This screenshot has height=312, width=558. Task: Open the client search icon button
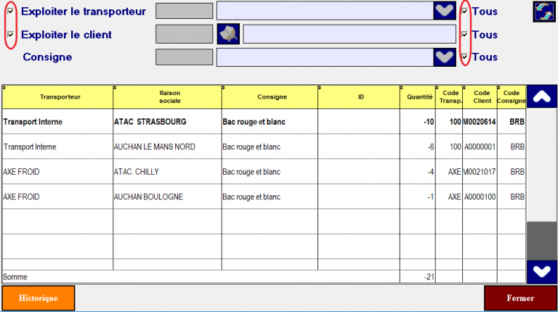point(229,34)
